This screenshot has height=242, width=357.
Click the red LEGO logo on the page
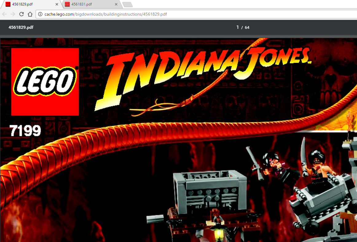click(x=45, y=82)
